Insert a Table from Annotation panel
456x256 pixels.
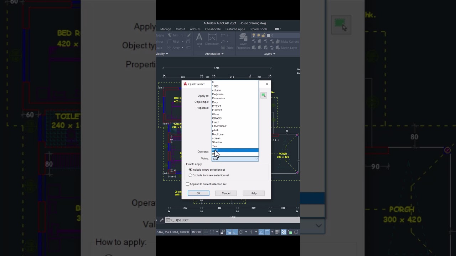(227, 48)
